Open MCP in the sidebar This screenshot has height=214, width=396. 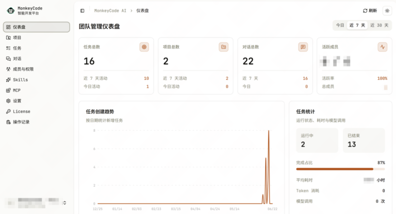pos(37,90)
